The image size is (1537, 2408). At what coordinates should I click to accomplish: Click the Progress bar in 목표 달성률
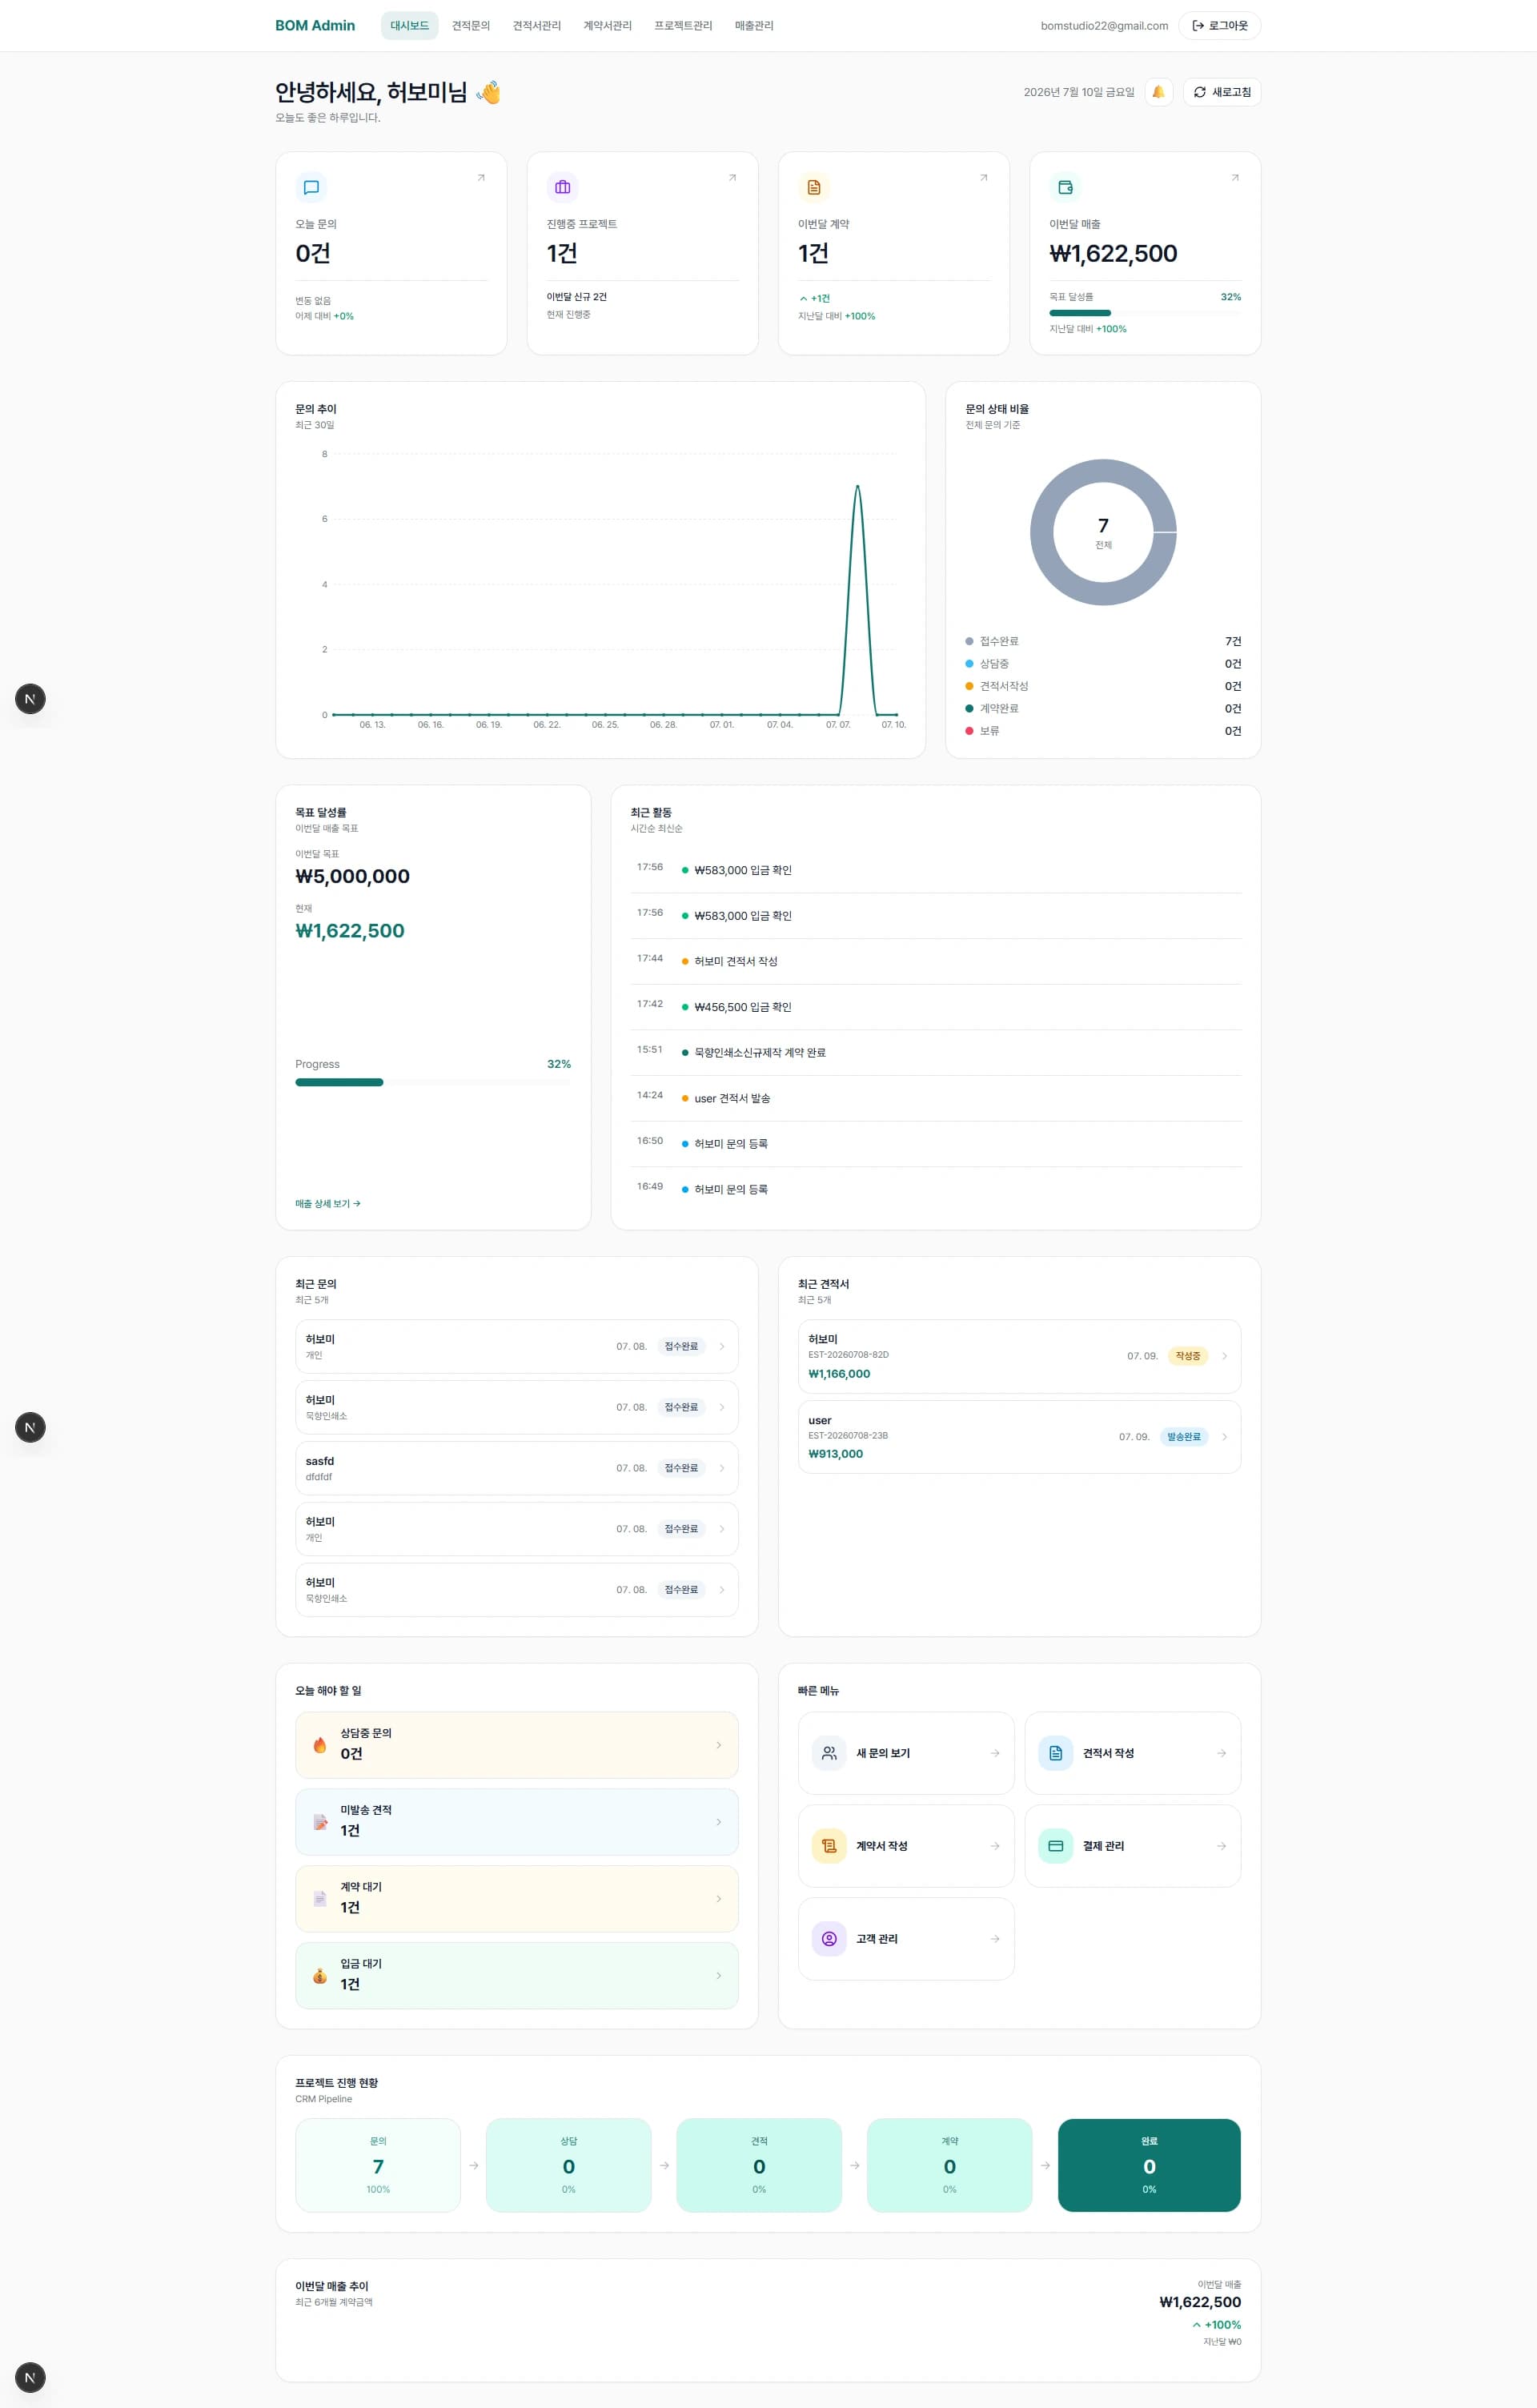tap(433, 1082)
